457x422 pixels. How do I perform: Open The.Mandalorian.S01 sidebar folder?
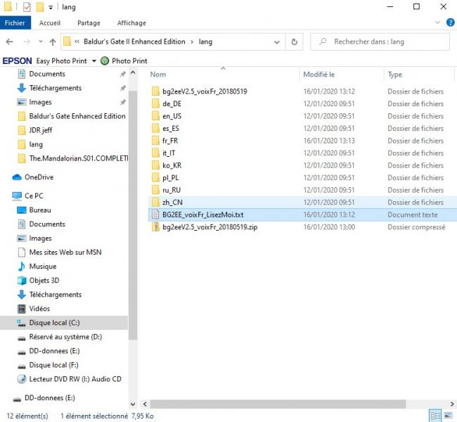pos(79,158)
